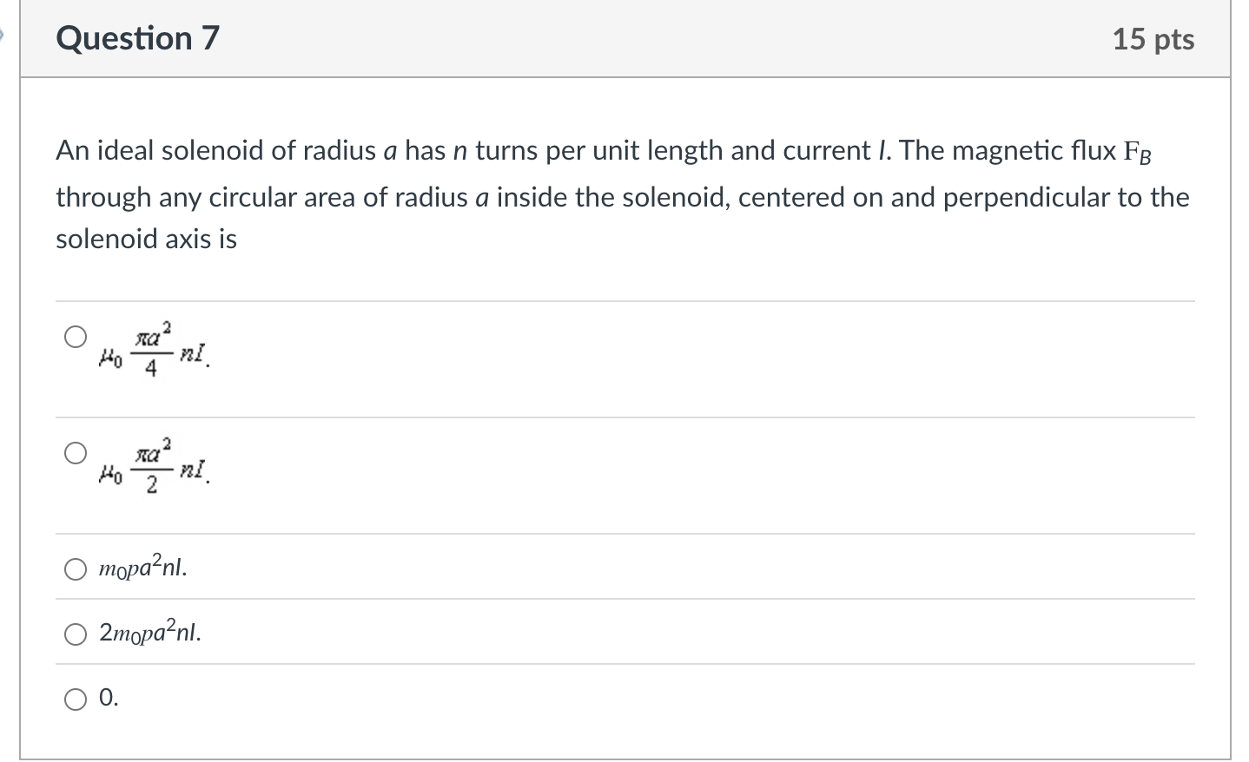
Task: Click the question prompt text
Action: tap(608, 195)
